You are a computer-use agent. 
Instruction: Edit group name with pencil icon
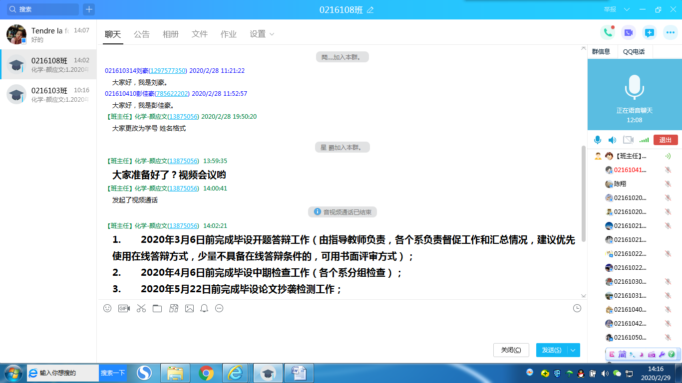click(370, 10)
